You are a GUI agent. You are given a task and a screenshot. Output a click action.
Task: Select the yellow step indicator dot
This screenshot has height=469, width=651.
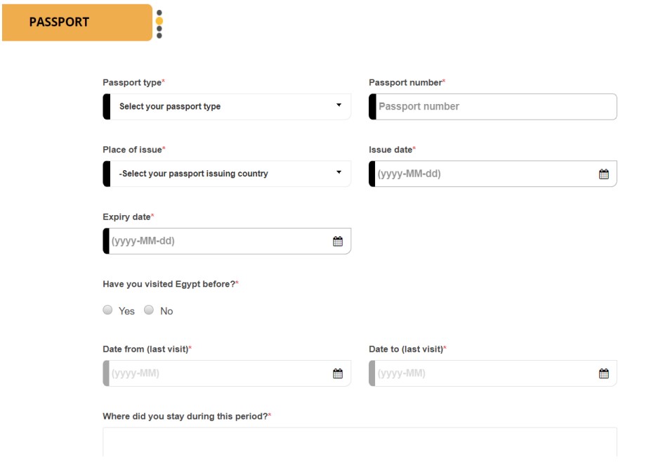point(159,21)
